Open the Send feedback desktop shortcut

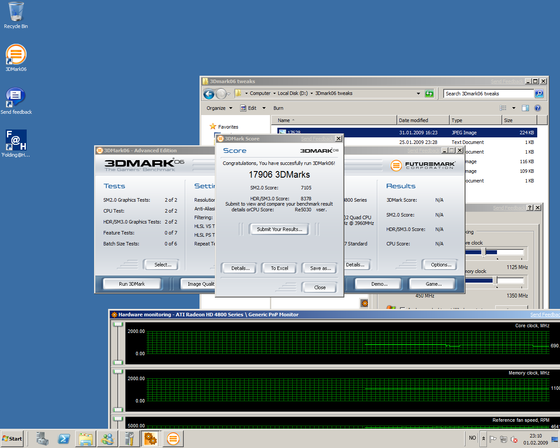tap(16, 101)
